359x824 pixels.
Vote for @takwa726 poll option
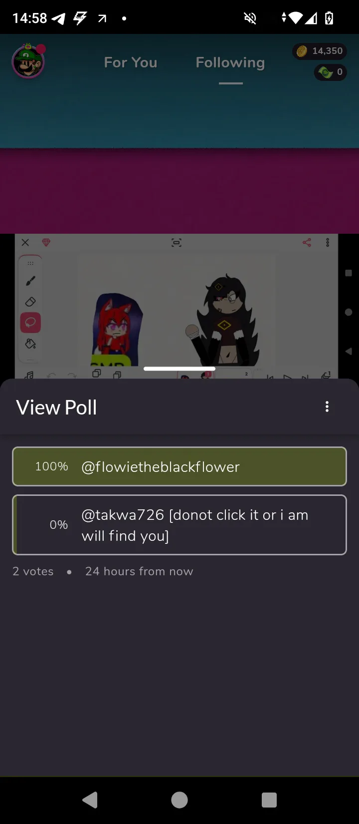tap(179, 525)
